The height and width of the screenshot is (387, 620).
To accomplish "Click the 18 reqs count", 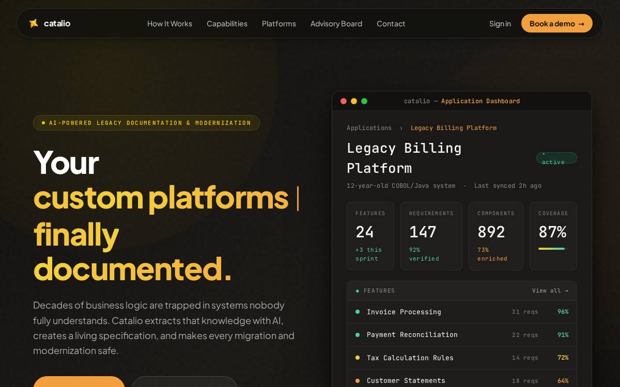I will [525, 381].
